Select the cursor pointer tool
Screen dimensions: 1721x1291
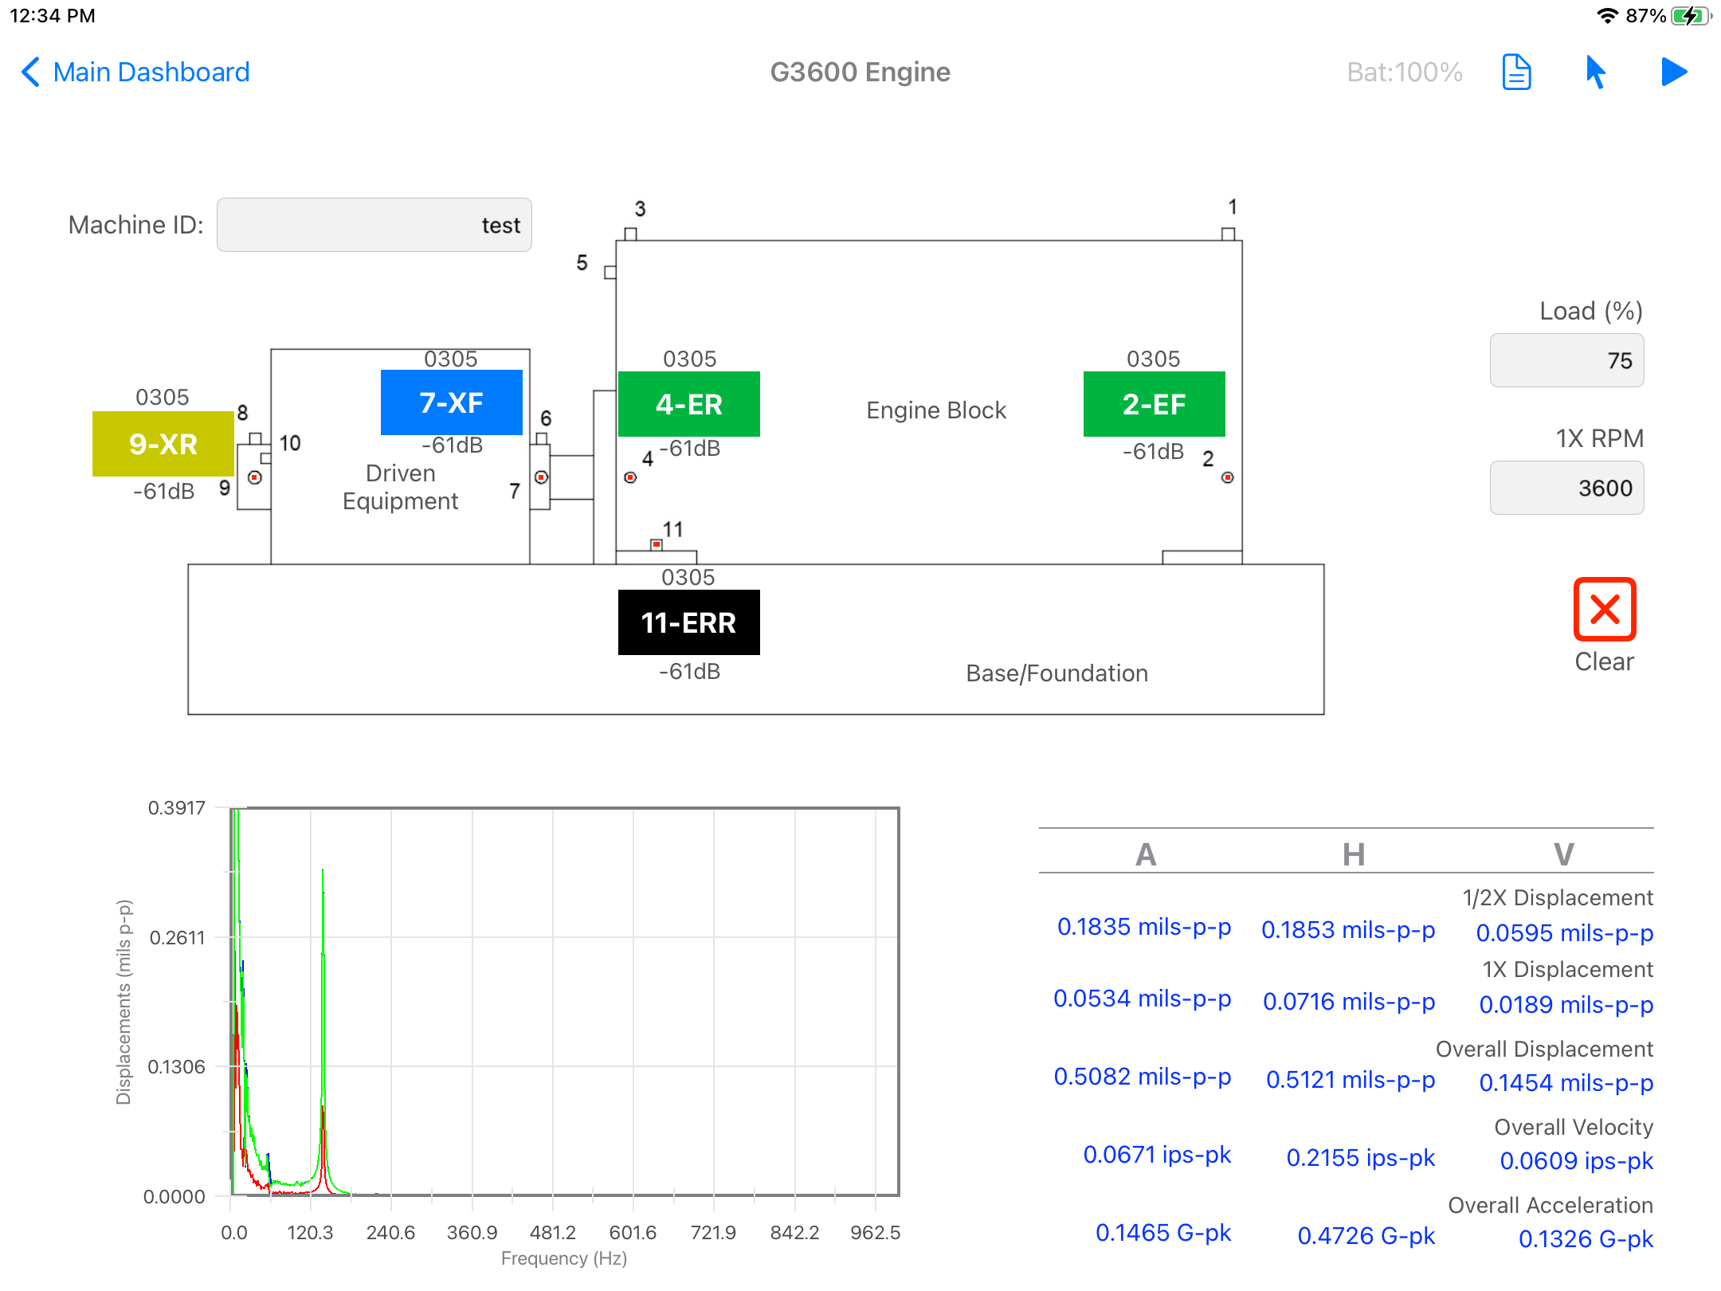point(1595,73)
